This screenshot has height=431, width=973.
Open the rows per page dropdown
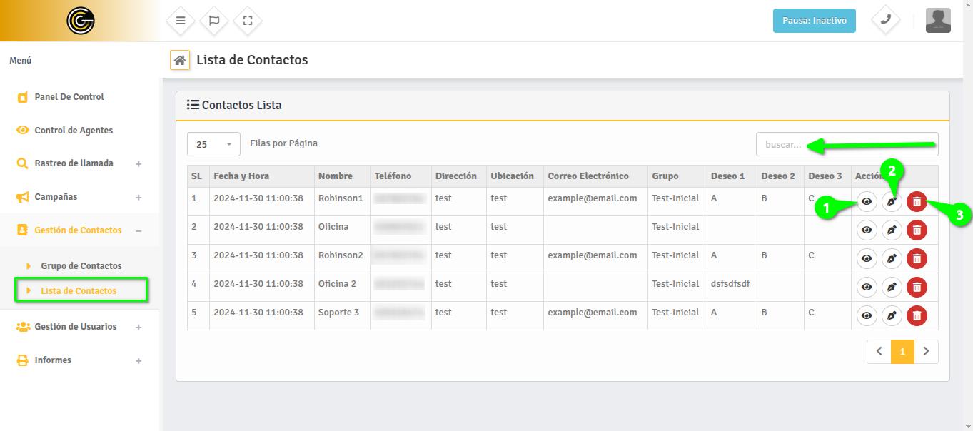coord(213,144)
